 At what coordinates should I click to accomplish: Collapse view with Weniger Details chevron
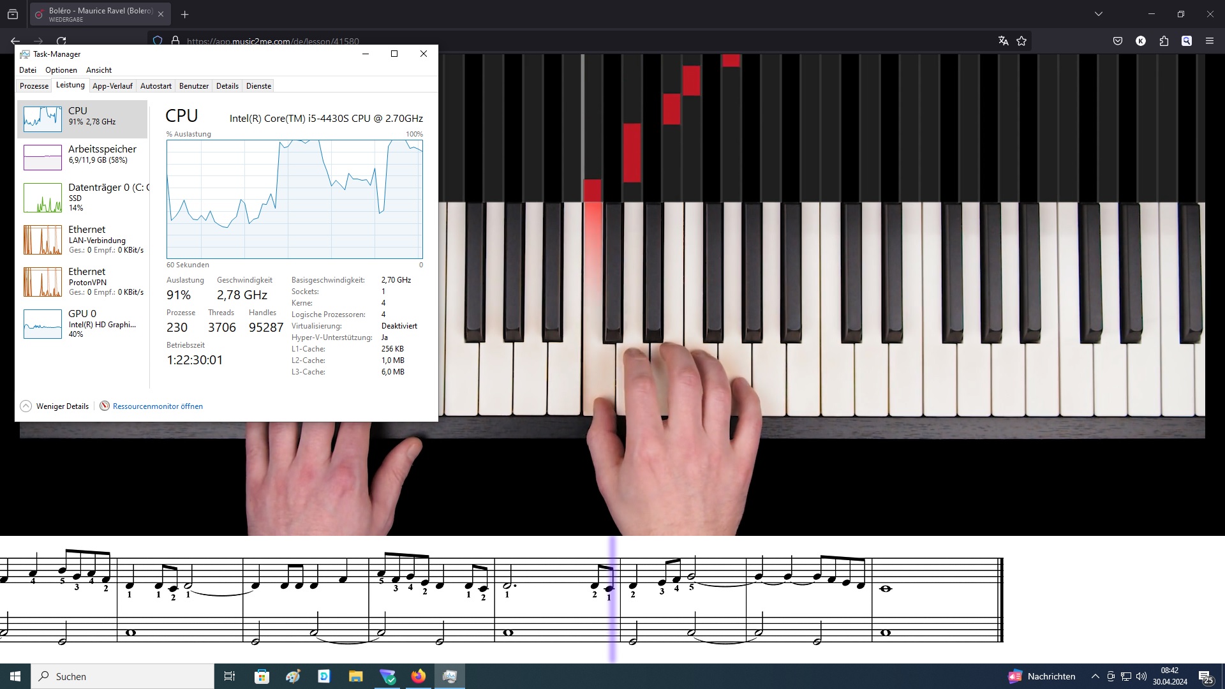[26, 406]
